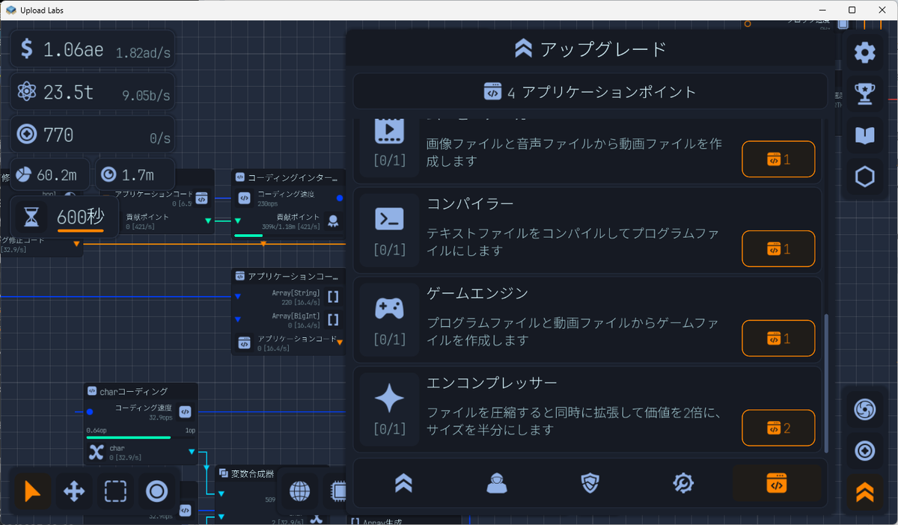898x525 pixels.
Task: Click the 1.06ae money amount
Action: [x=73, y=50]
